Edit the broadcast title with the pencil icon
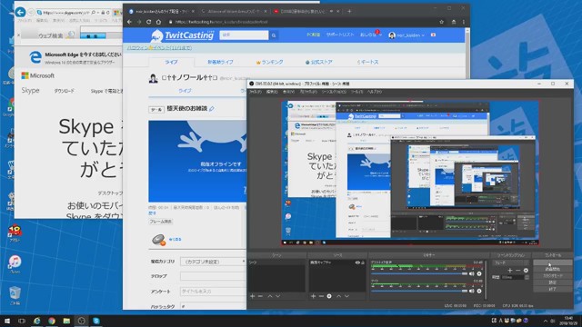The image size is (582, 327). [x=212, y=109]
